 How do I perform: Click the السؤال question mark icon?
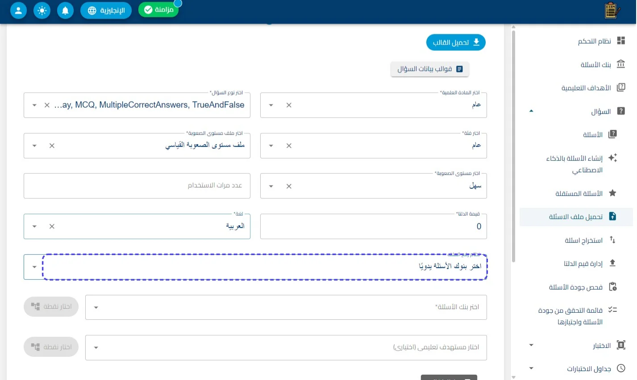coord(621,111)
